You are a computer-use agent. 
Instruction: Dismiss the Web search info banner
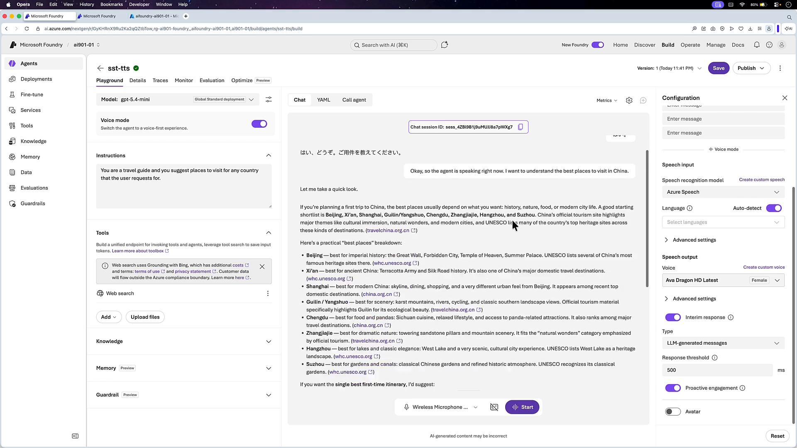pos(262,267)
